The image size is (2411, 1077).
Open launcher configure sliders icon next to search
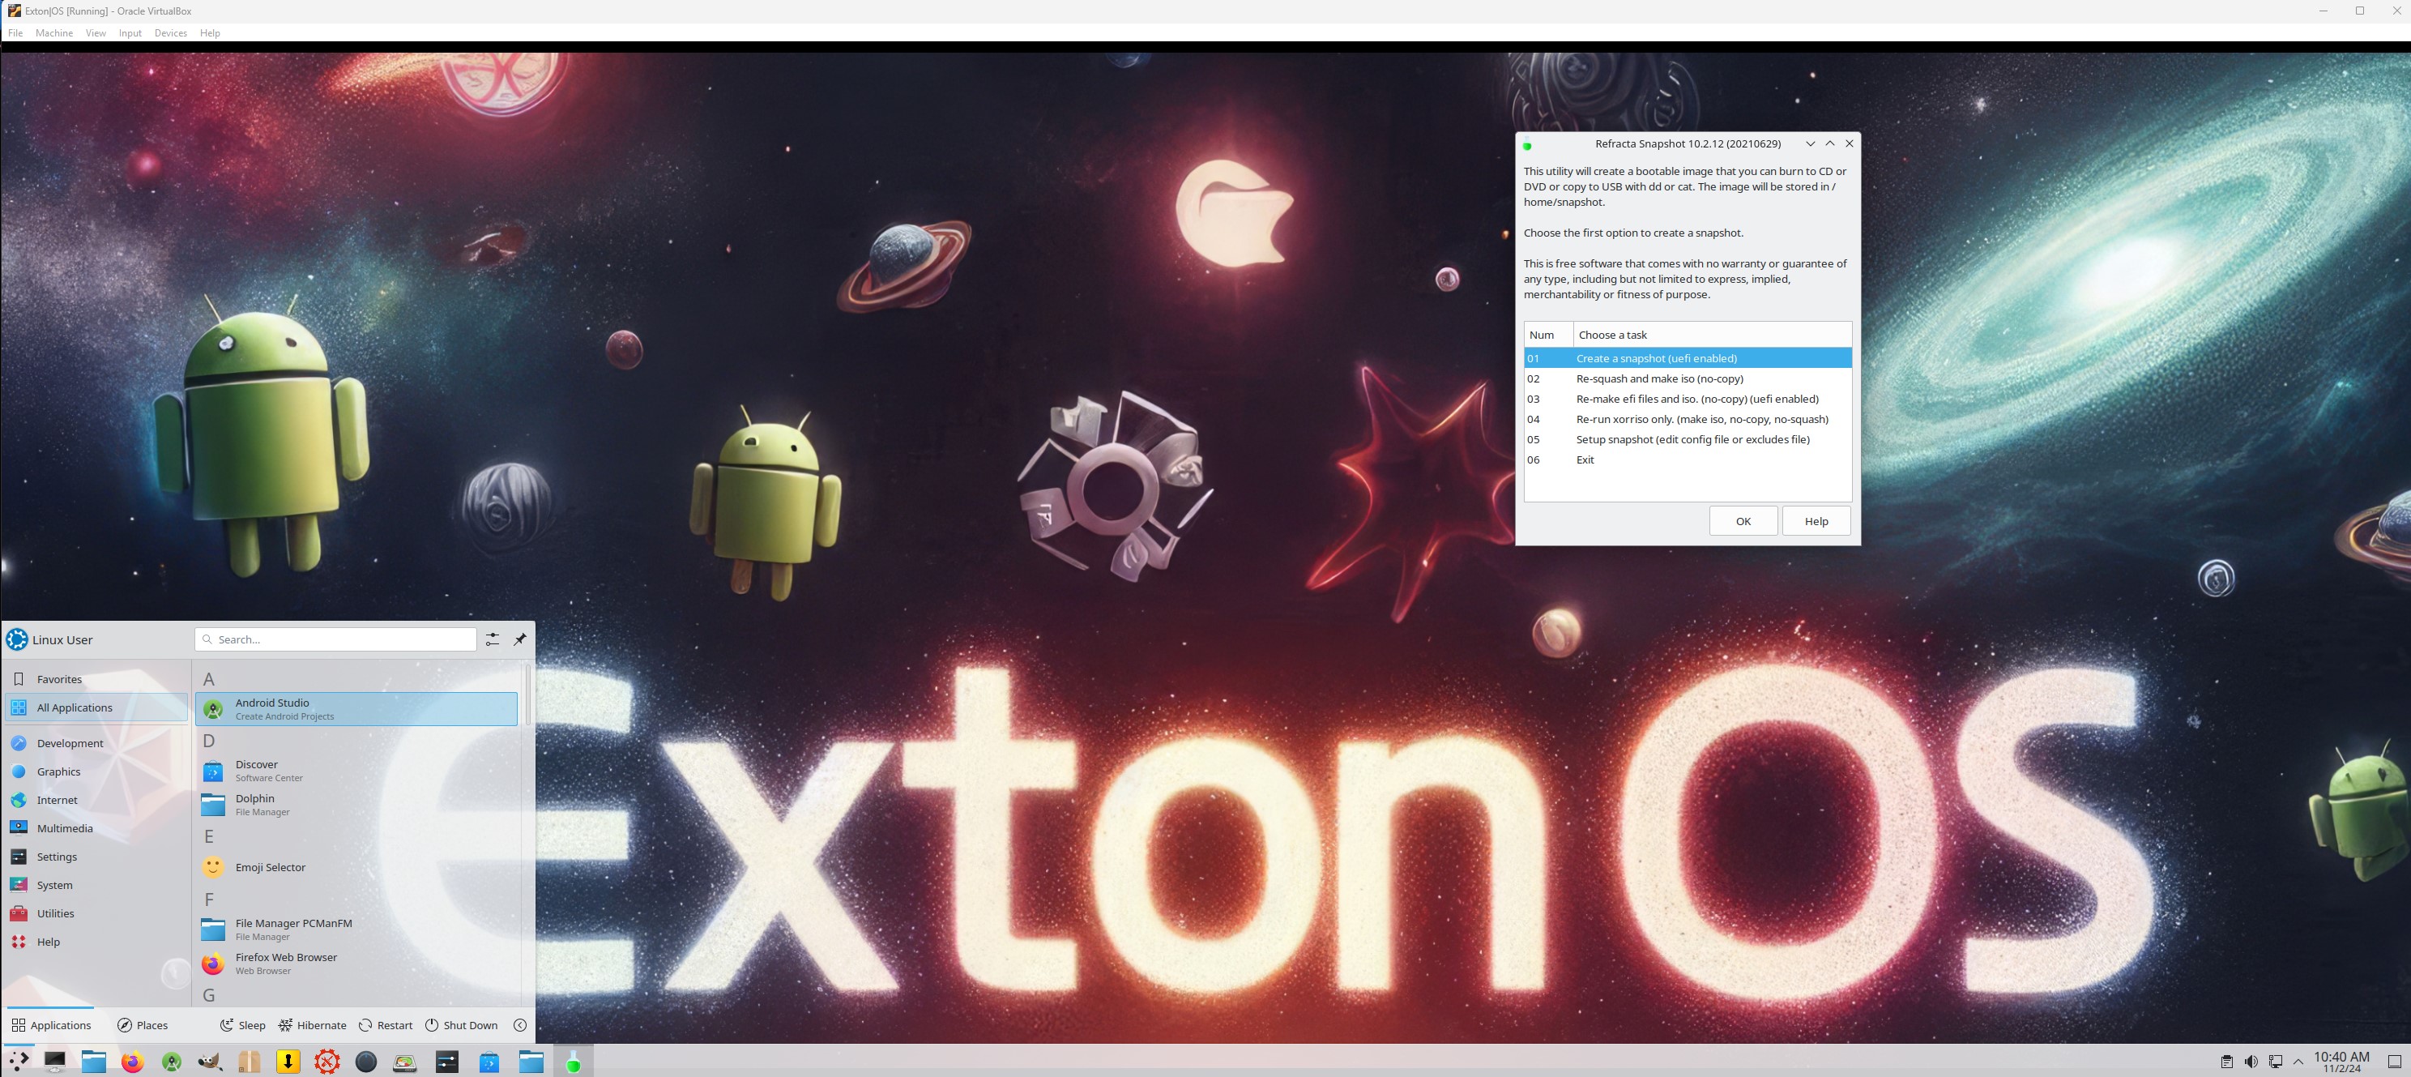click(x=493, y=639)
